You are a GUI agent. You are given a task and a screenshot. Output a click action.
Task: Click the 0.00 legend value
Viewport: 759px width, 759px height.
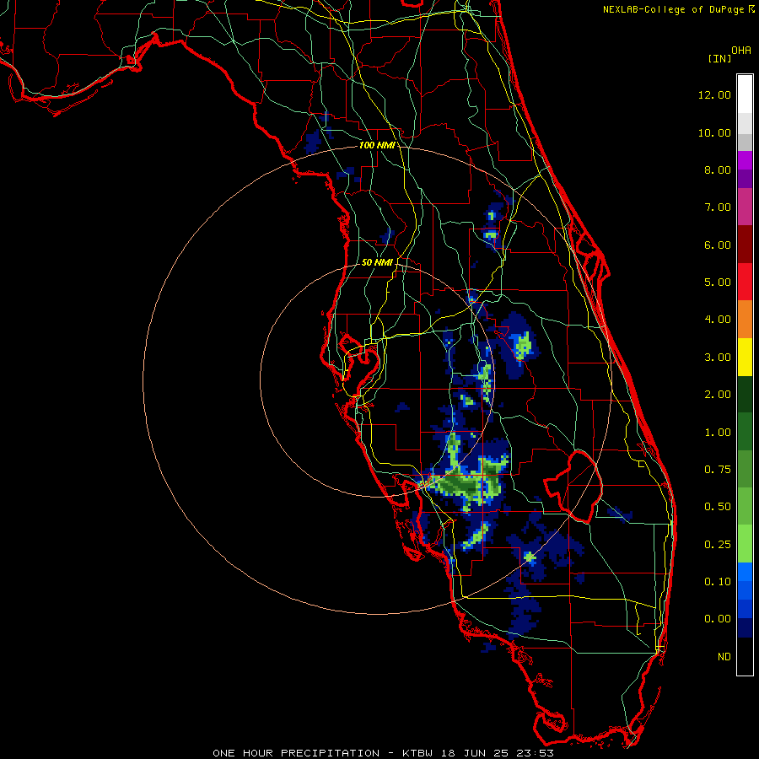(718, 619)
